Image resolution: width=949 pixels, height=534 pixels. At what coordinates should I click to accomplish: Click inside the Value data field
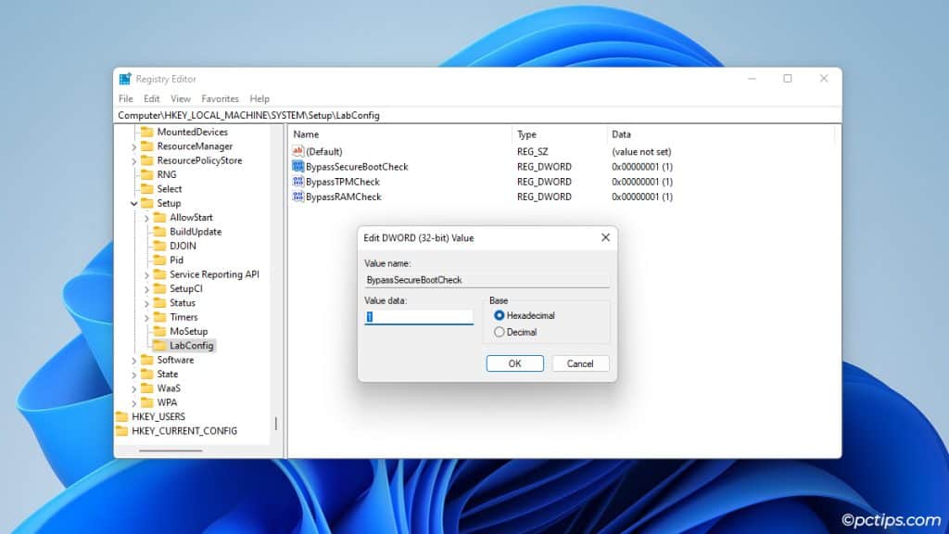418,316
